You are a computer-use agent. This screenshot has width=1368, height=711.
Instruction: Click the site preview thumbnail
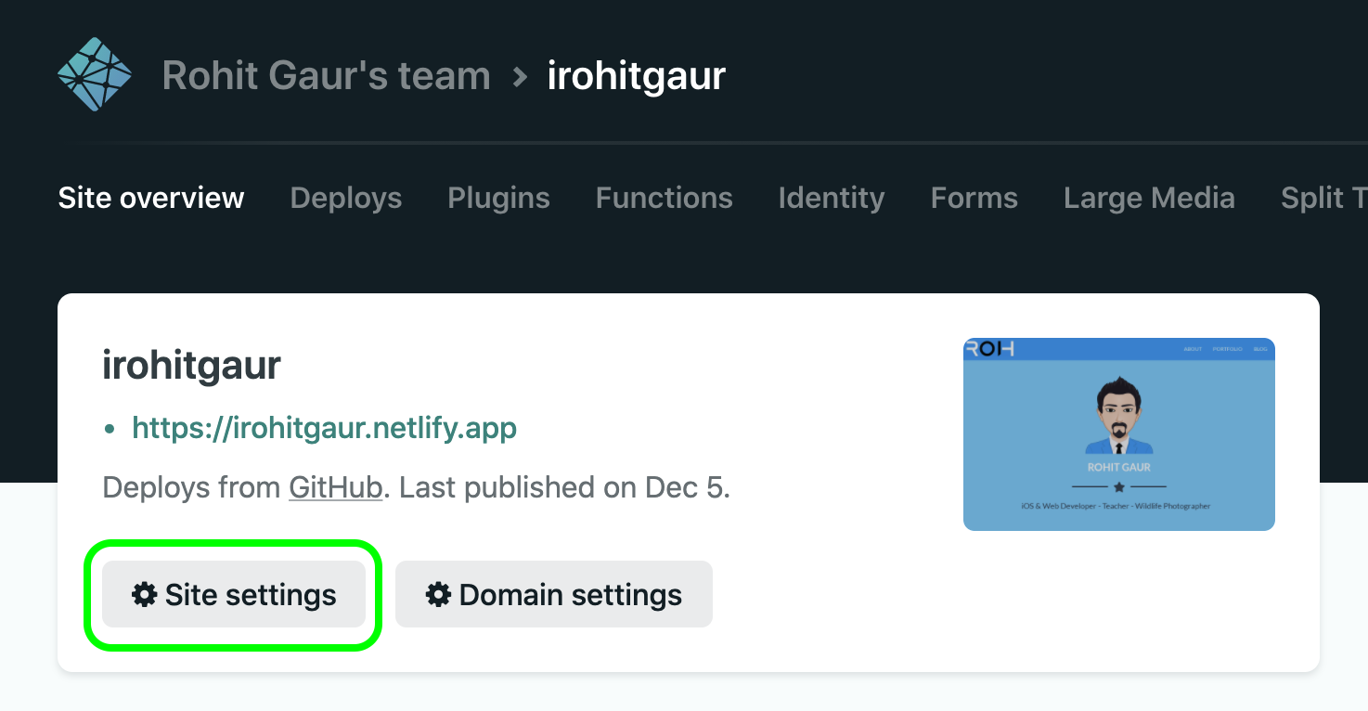[x=1119, y=434]
